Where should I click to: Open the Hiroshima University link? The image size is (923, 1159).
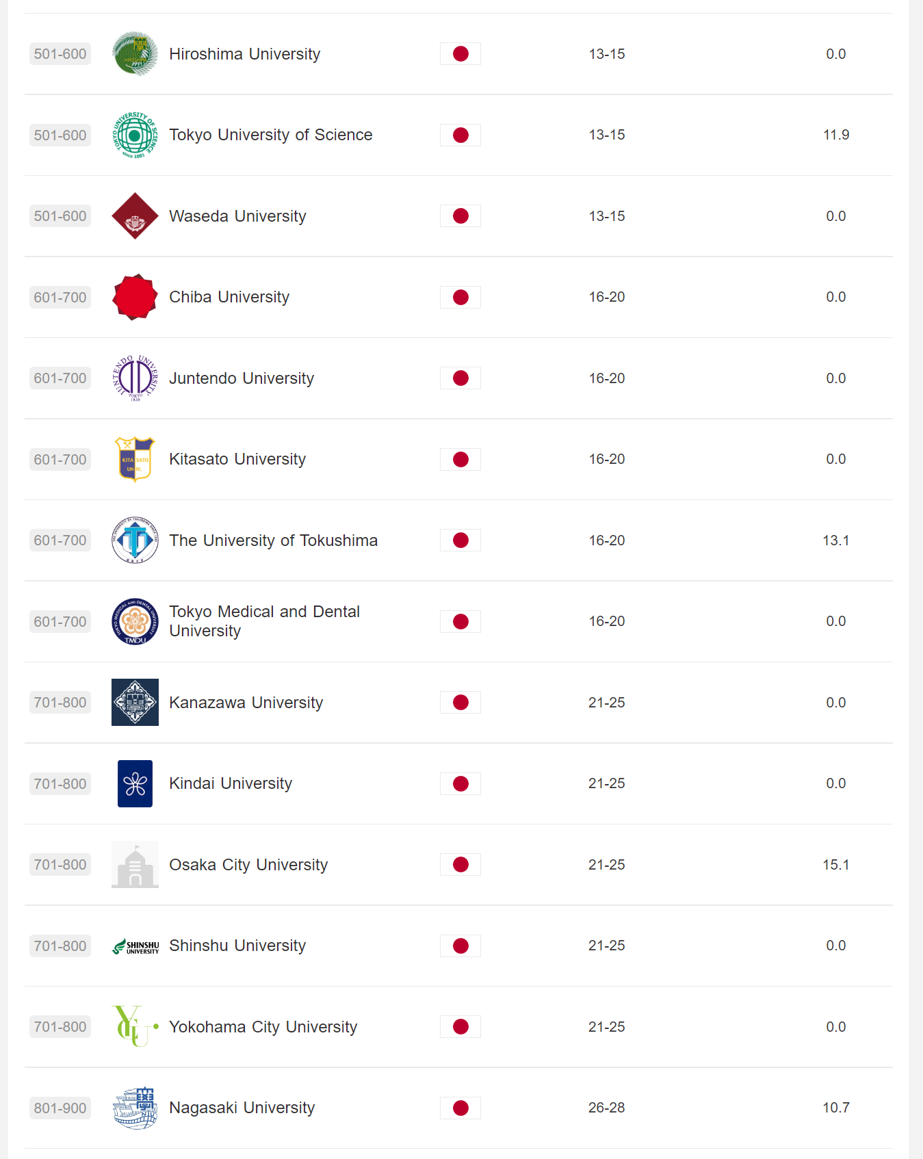coord(244,54)
